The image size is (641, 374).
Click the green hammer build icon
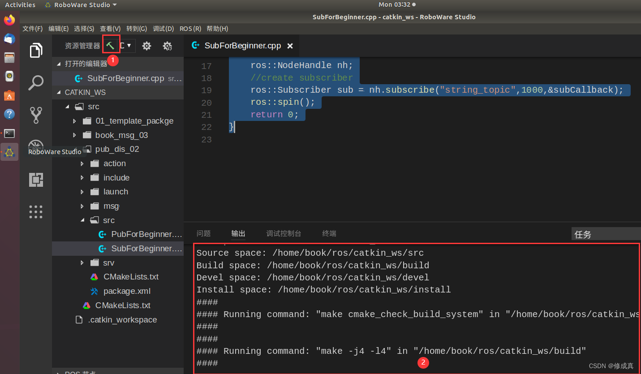[110, 45]
